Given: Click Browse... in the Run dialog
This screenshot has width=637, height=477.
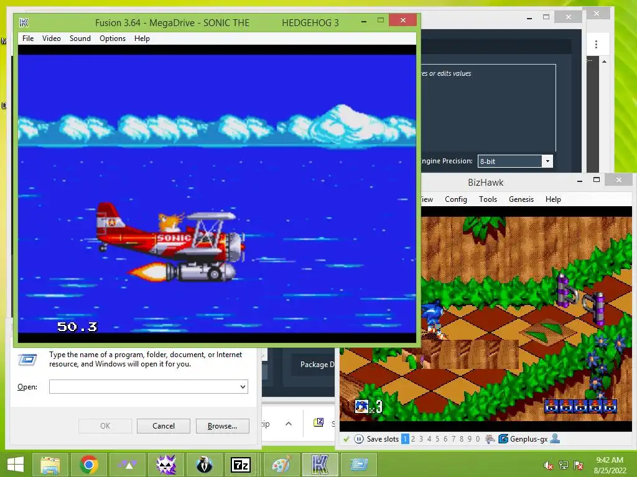Looking at the screenshot, I should (222, 426).
